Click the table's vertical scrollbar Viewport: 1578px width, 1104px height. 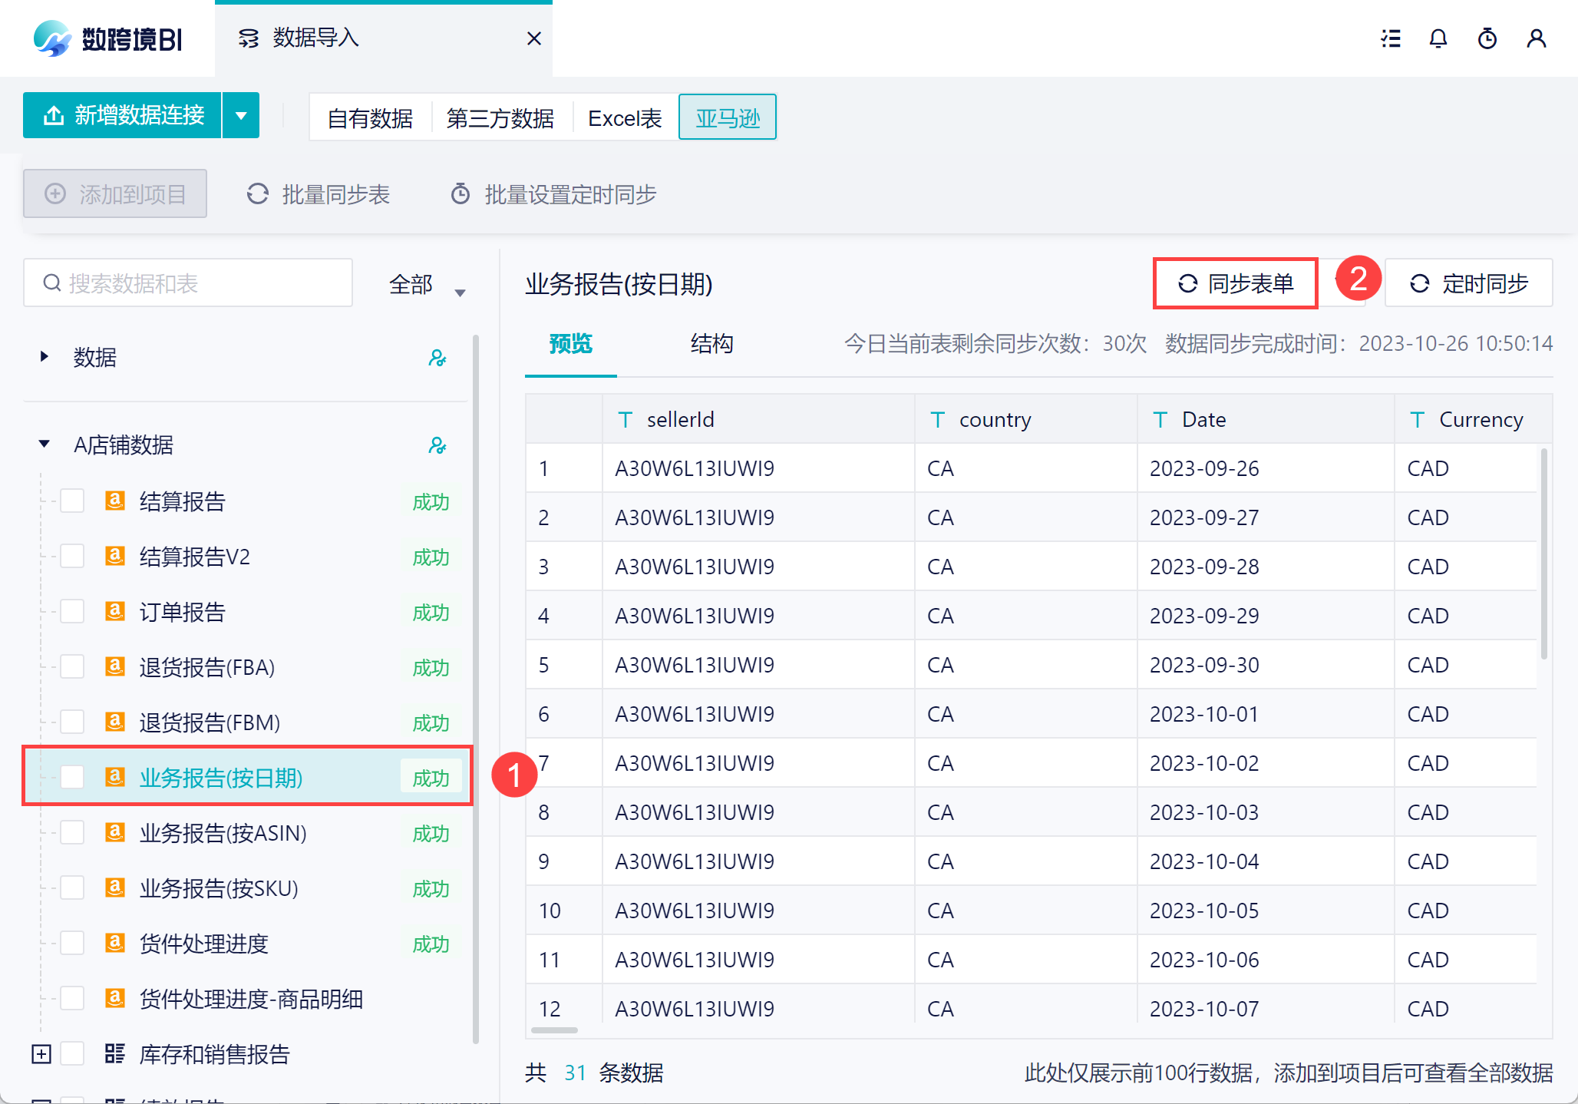point(1544,553)
